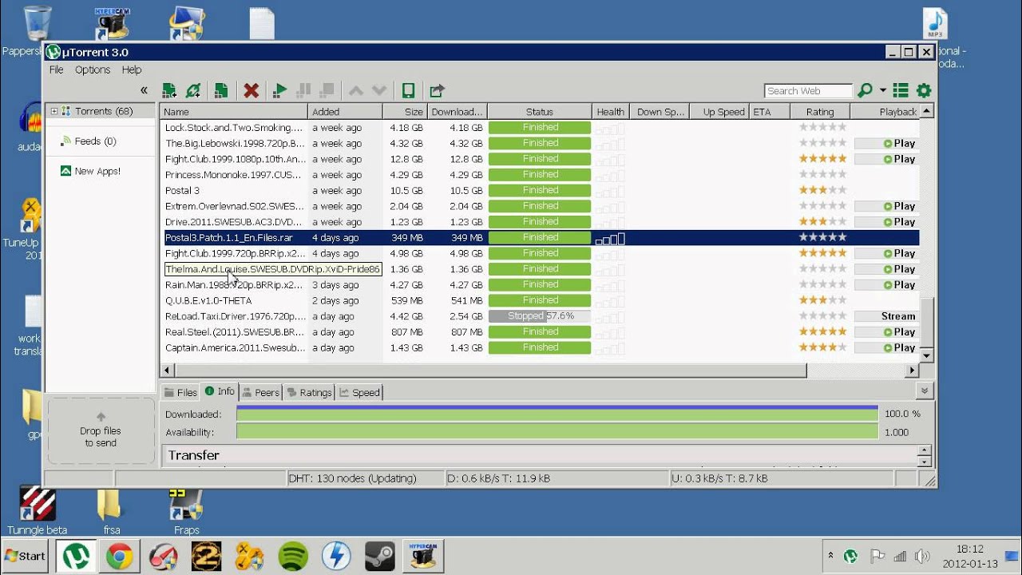Image resolution: width=1022 pixels, height=575 pixels.
Task: Click the Move Up Queue arrow
Action: click(x=356, y=90)
